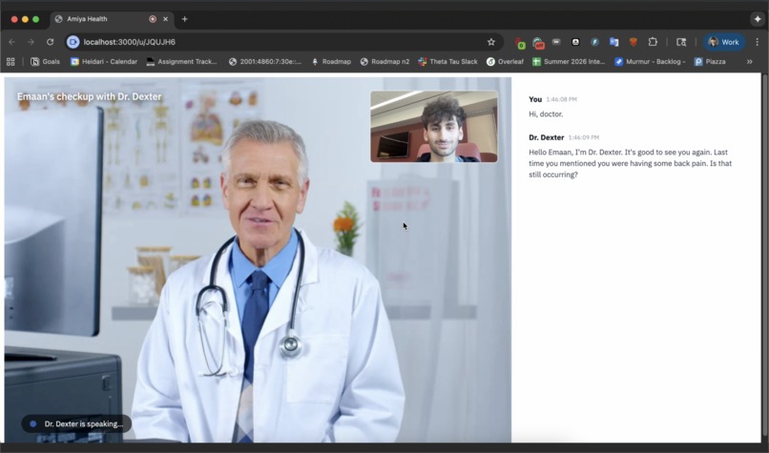Open the extension with green 0 badge

click(x=520, y=43)
